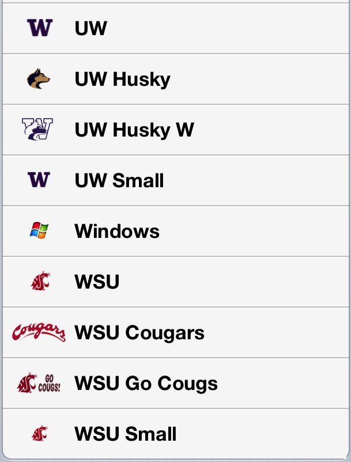Viewport: 351px width, 462px height.
Task: Click empty area of the WSU Cougars row
Action: (277, 332)
